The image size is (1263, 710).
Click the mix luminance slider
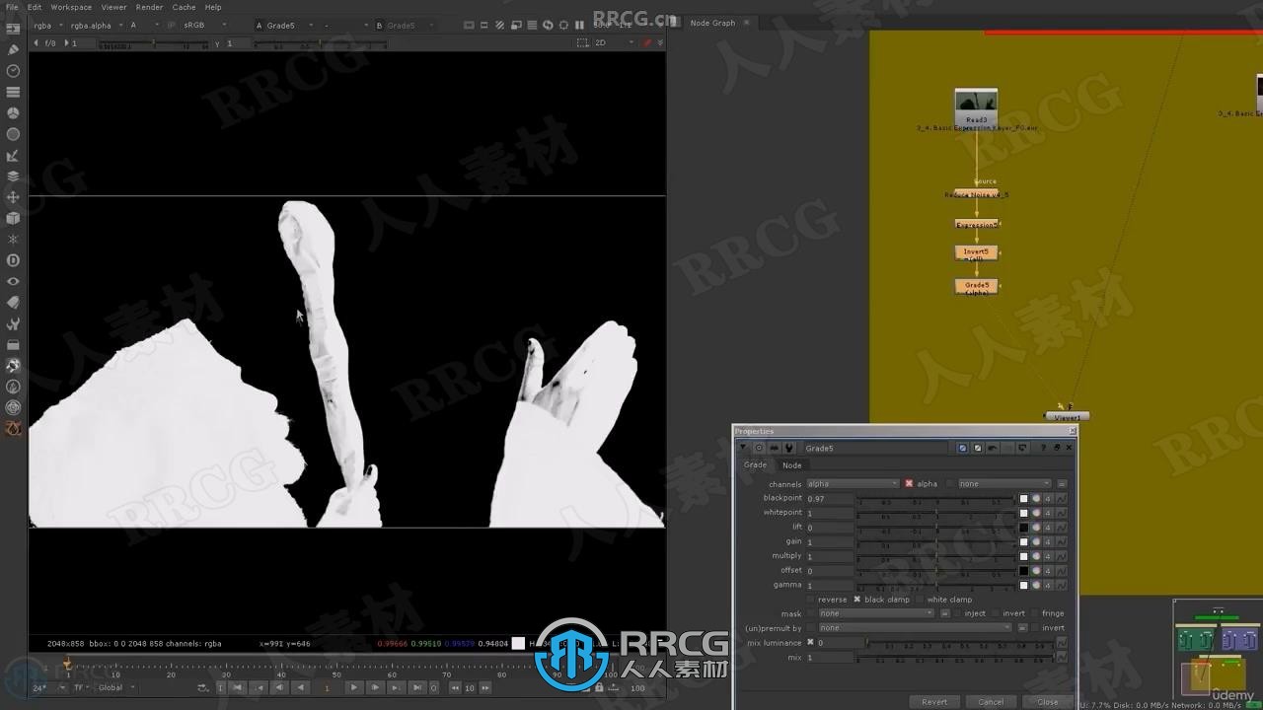960,643
